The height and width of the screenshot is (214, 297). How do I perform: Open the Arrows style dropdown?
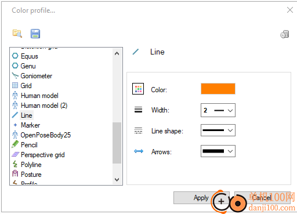(218, 151)
